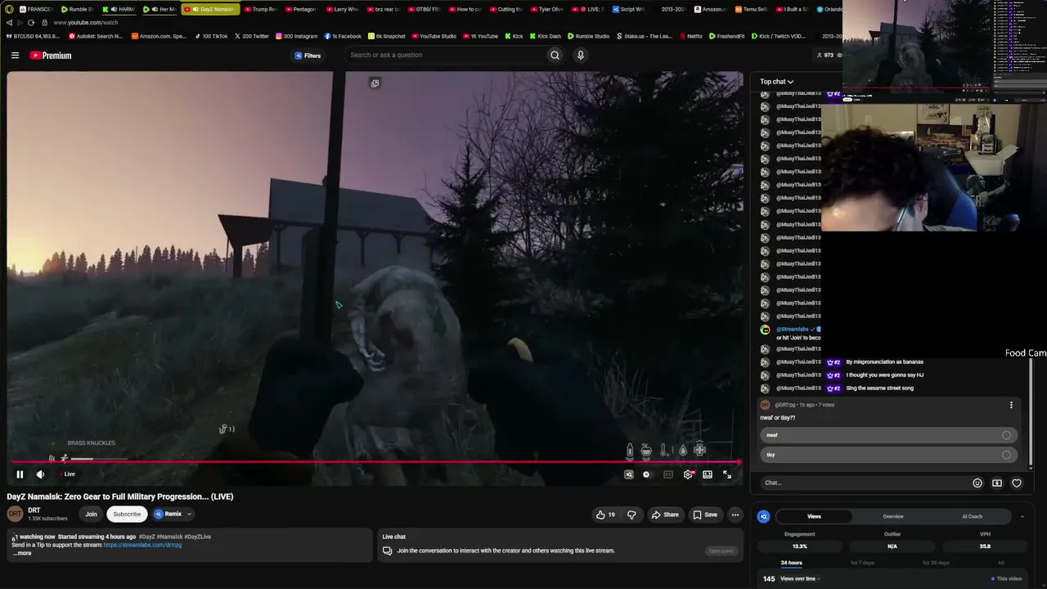The width and height of the screenshot is (1047, 589).
Task: Save the video to a playlist
Action: [705, 515]
